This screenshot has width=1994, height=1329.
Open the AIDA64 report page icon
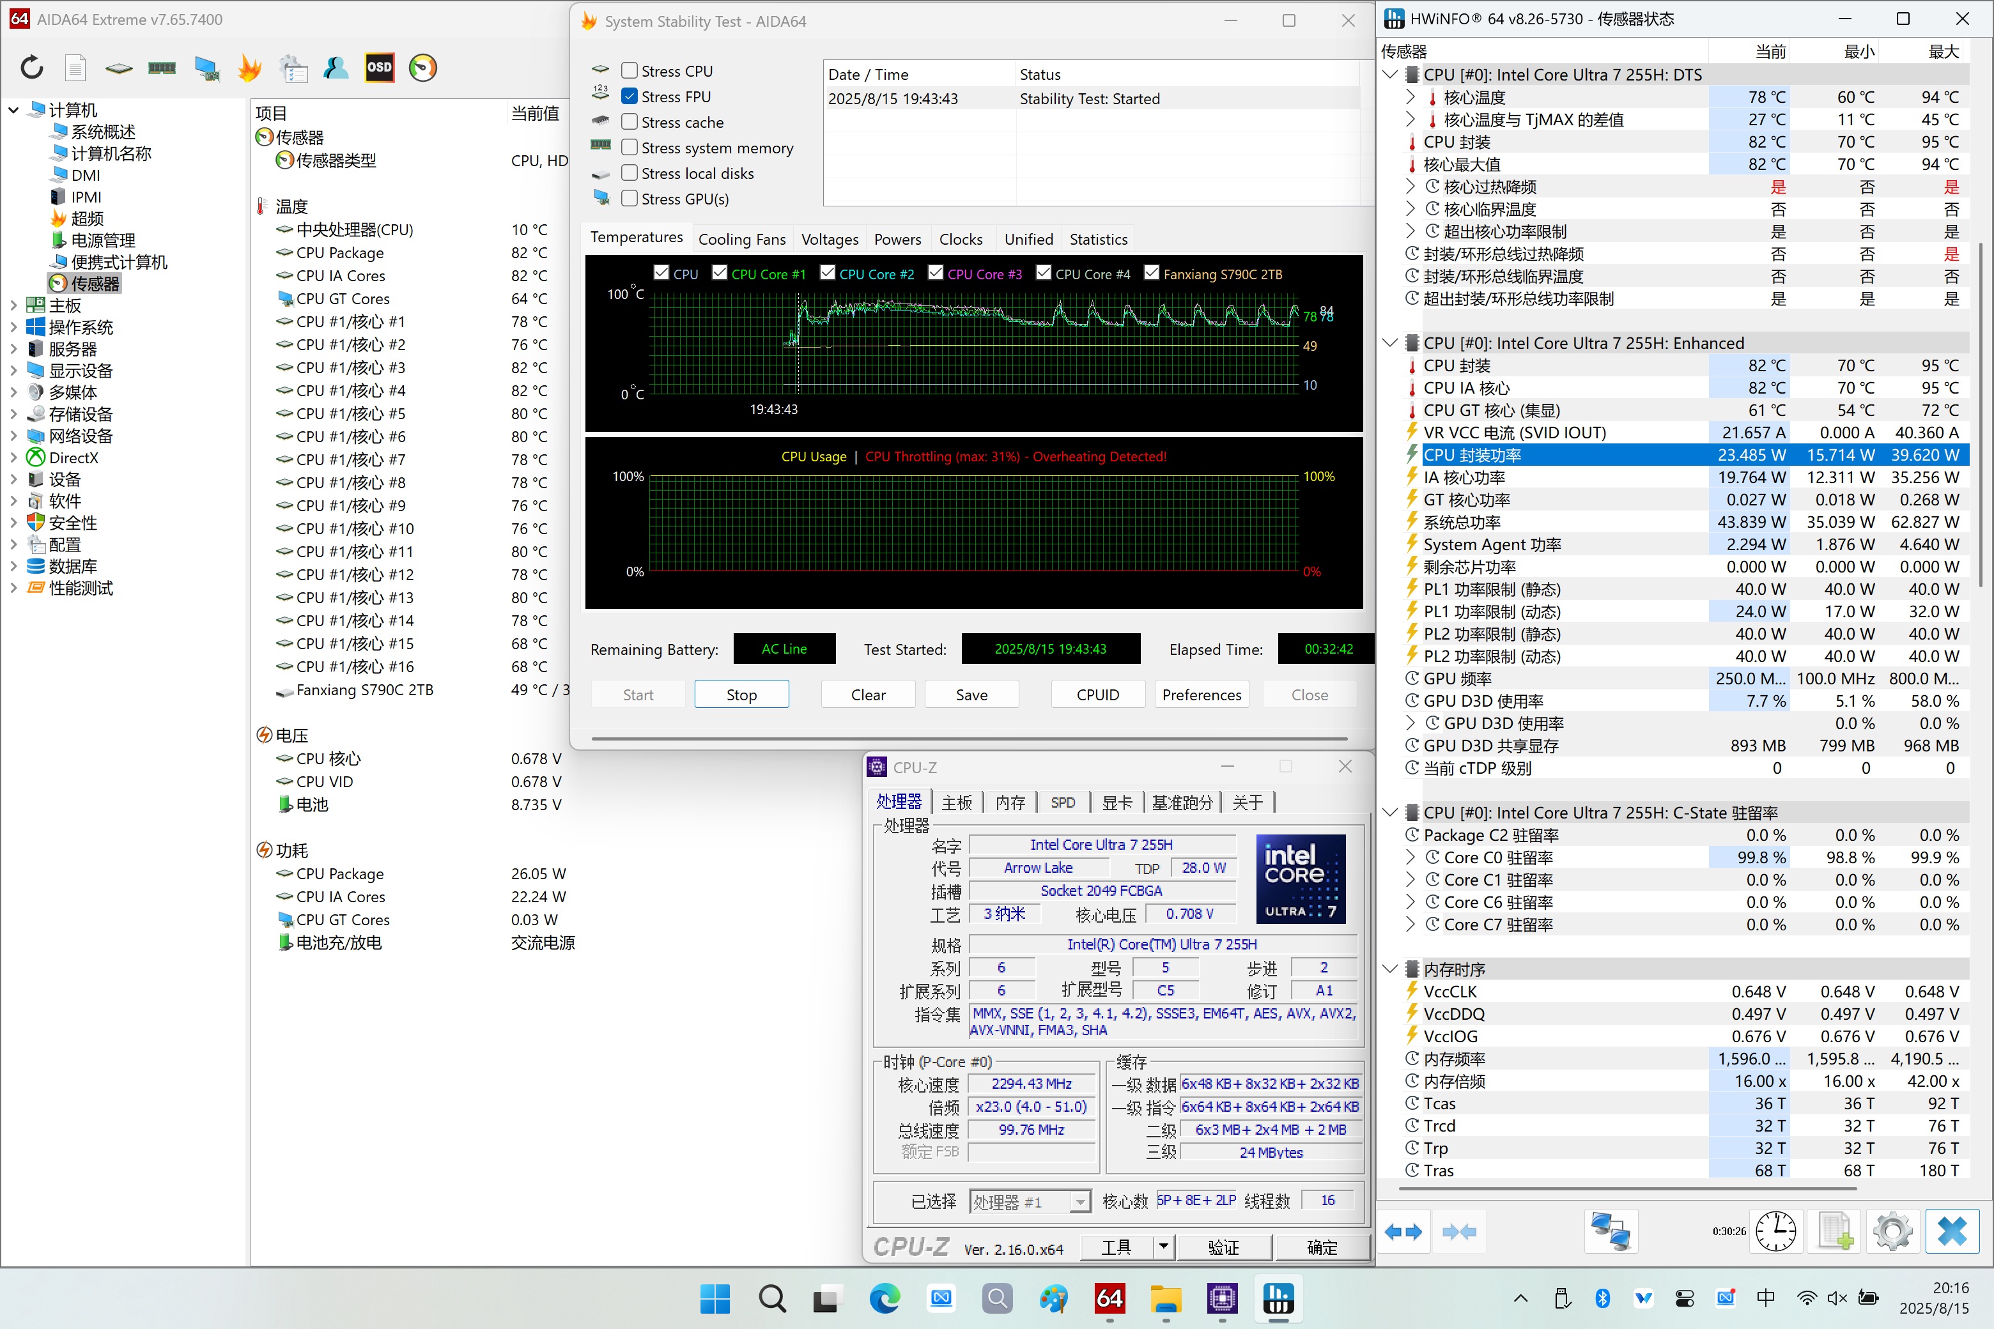coord(75,67)
